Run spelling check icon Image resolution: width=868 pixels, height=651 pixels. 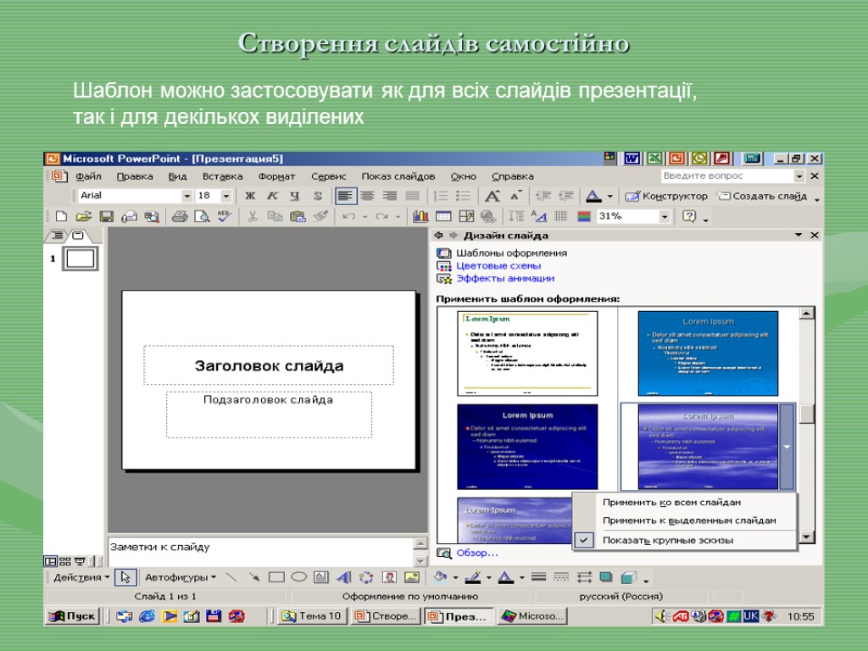tap(224, 216)
